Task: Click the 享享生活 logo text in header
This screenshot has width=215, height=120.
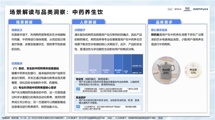Action: pyautogui.click(x=178, y=9)
